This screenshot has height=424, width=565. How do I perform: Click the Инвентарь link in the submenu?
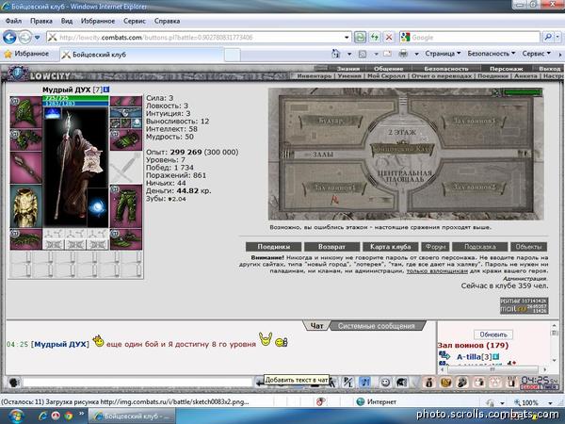(314, 76)
